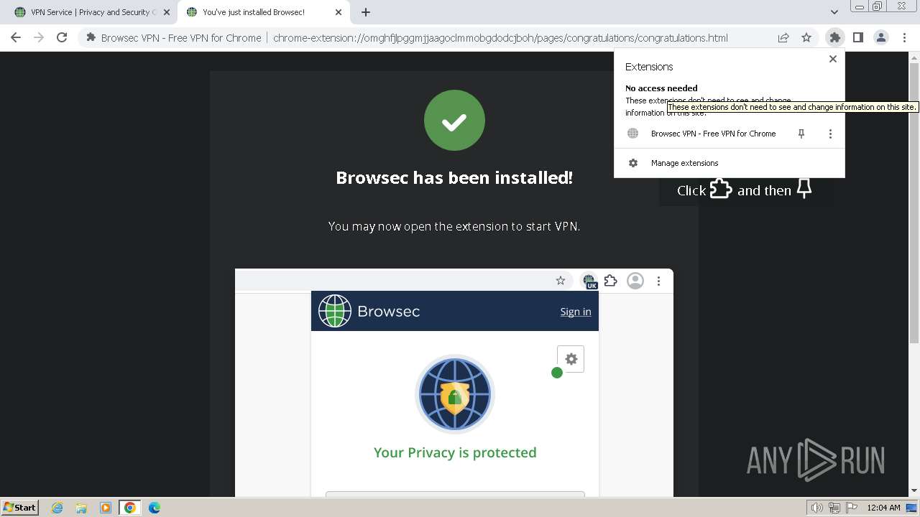920x517 pixels.
Task: Open Microsoft Edge from taskbar
Action: (155, 508)
